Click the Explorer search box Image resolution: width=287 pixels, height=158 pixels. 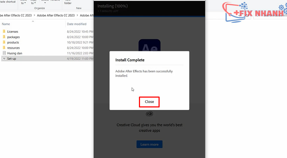click(271, 15)
